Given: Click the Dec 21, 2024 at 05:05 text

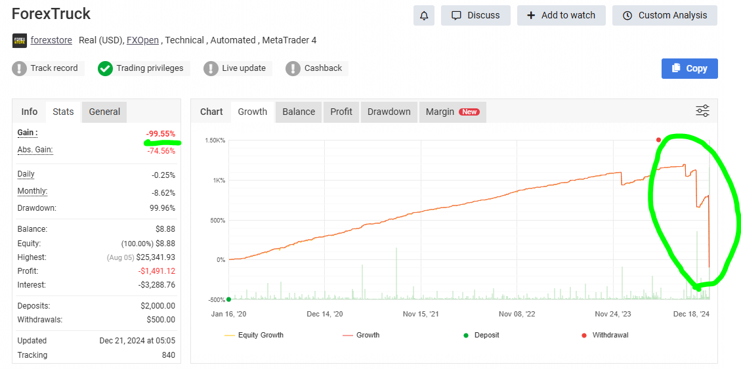Looking at the screenshot, I should pos(137,341).
